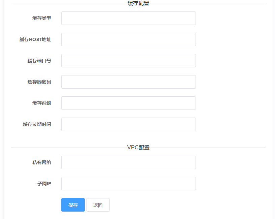Focus the 缓存HOST地址 input field
The image size is (276, 219).
pos(129,39)
